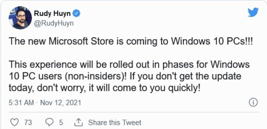
Task: Open the @RudyHuyn handle link
Action: [54, 23]
